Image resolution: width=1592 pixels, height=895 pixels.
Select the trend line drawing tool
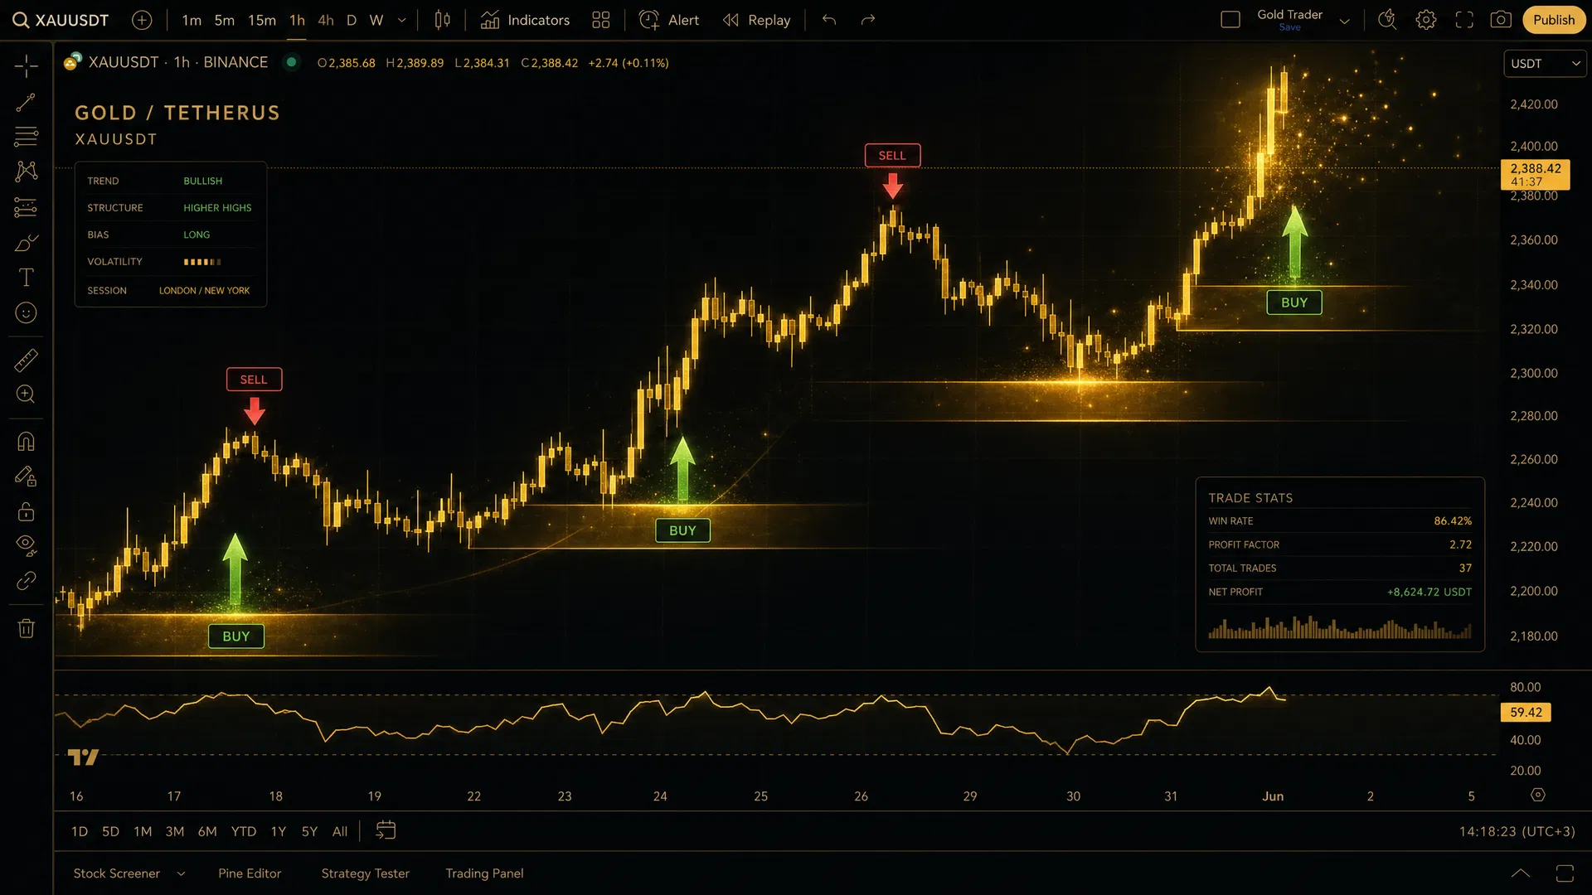[x=27, y=102]
